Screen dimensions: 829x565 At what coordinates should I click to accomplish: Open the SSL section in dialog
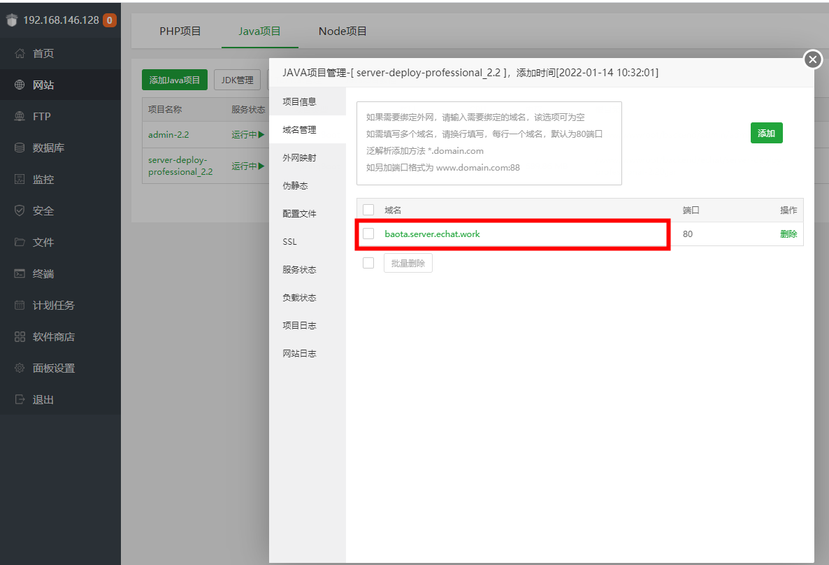(290, 242)
